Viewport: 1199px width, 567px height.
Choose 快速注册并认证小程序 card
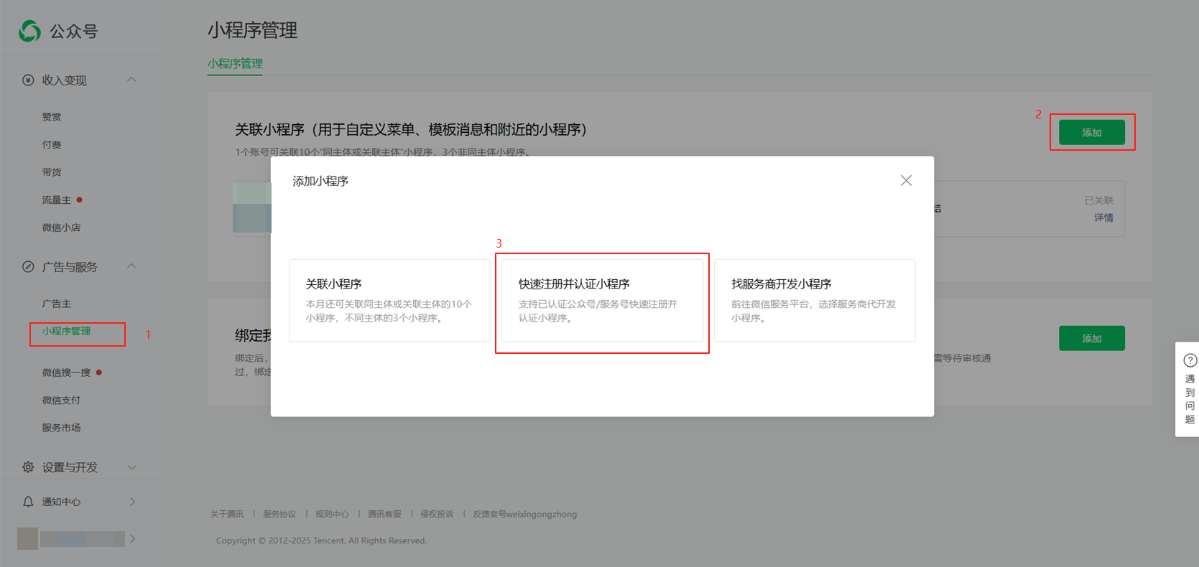pos(602,300)
